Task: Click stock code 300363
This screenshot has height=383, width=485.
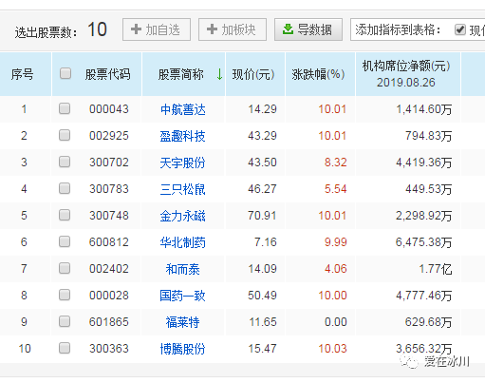Action: pyautogui.click(x=109, y=349)
